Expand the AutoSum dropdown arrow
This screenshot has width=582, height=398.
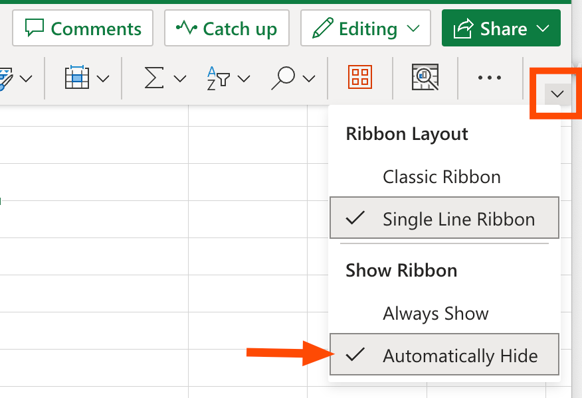180,78
